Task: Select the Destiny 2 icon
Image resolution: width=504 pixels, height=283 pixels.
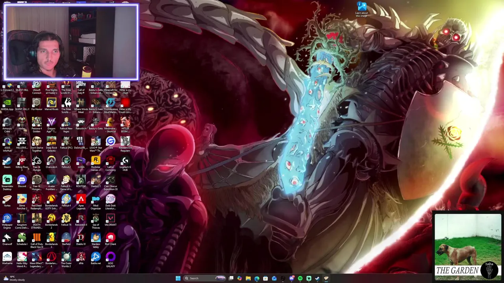Action: [96, 182]
